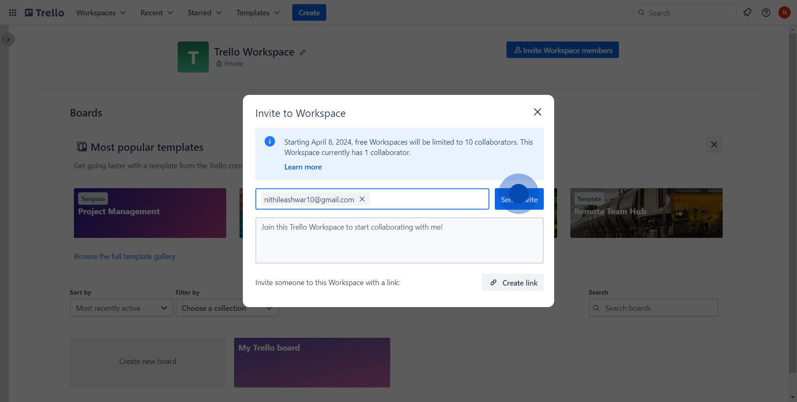Open notifications bell icon
797x402 pixels.
747,13
